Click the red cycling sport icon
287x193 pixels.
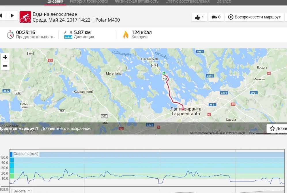[25, 17]
